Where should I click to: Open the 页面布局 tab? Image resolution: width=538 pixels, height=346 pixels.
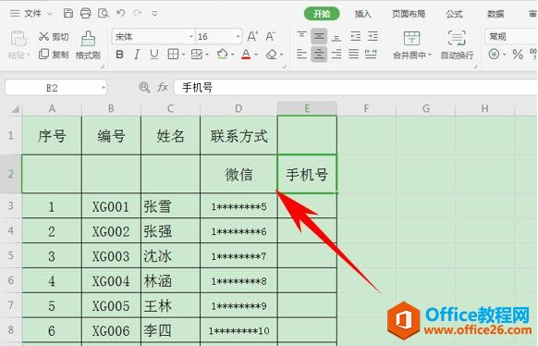click(409, 14)
